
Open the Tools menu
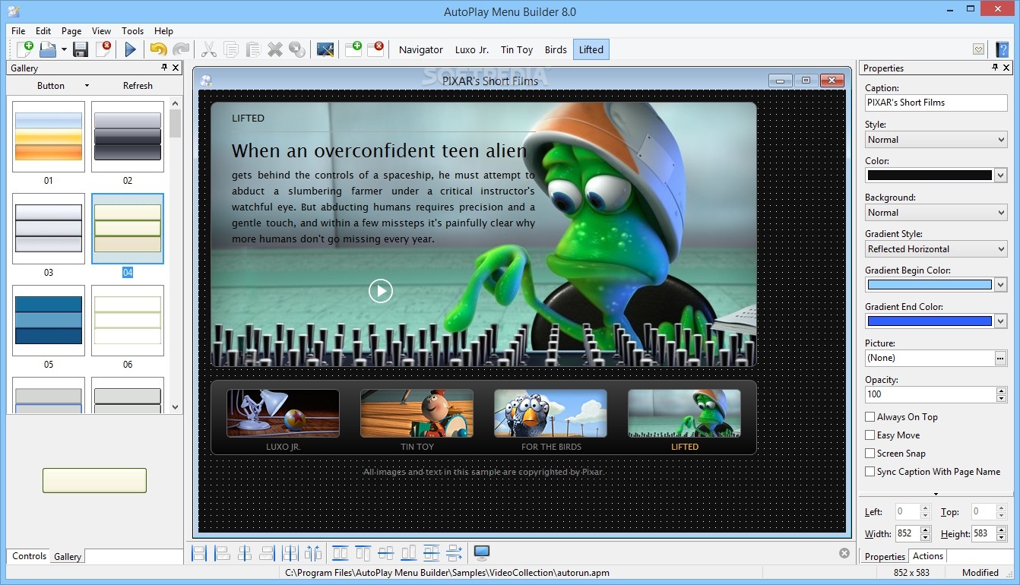(133, 31)
